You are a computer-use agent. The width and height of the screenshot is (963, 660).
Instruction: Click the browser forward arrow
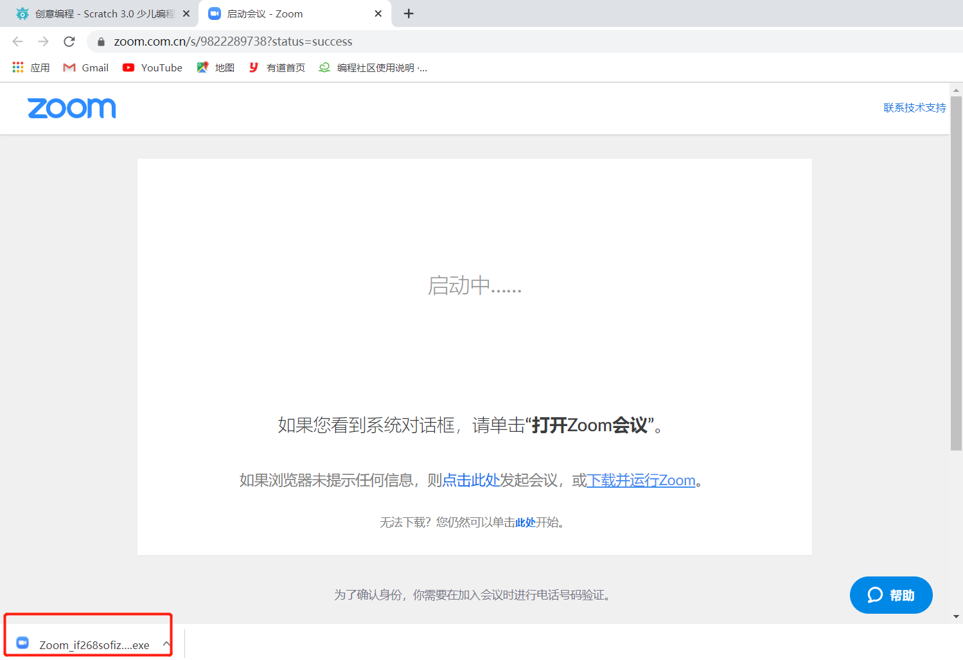[43, 42]
